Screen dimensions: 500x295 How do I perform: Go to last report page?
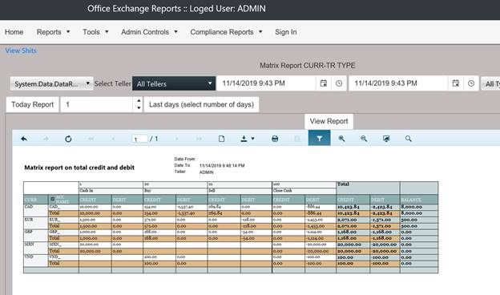pyautogui.click(x=199, y=139)
